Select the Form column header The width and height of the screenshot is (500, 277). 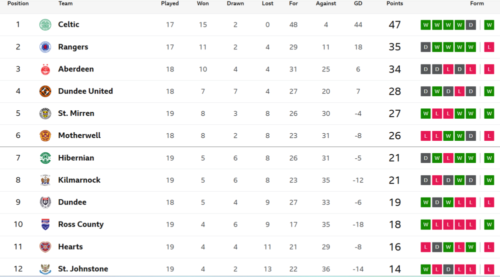tap(476, 3)
